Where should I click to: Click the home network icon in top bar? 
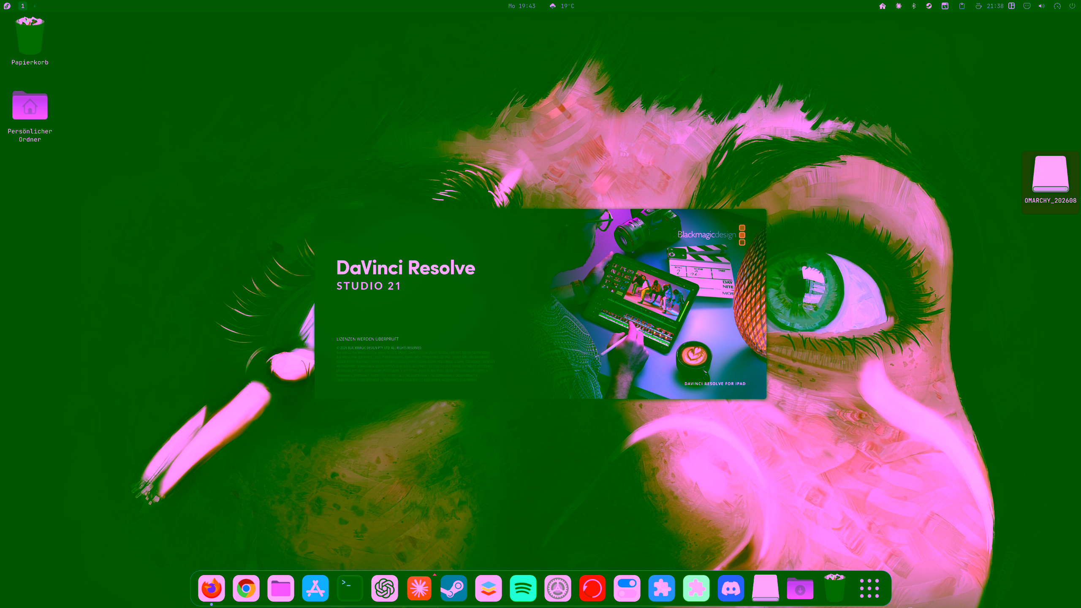[883, 6]
